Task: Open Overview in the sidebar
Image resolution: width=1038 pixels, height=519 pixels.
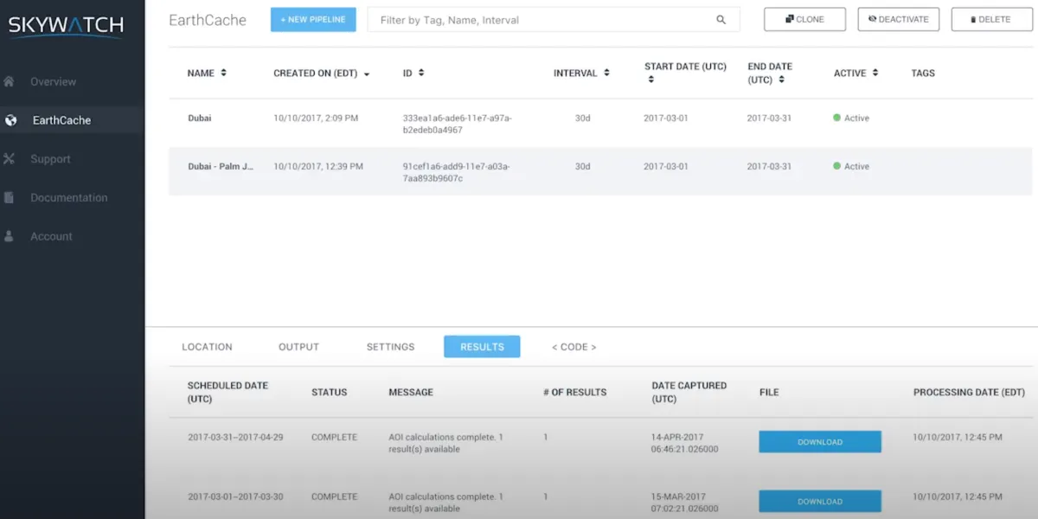Action: [x=54, y=81]
